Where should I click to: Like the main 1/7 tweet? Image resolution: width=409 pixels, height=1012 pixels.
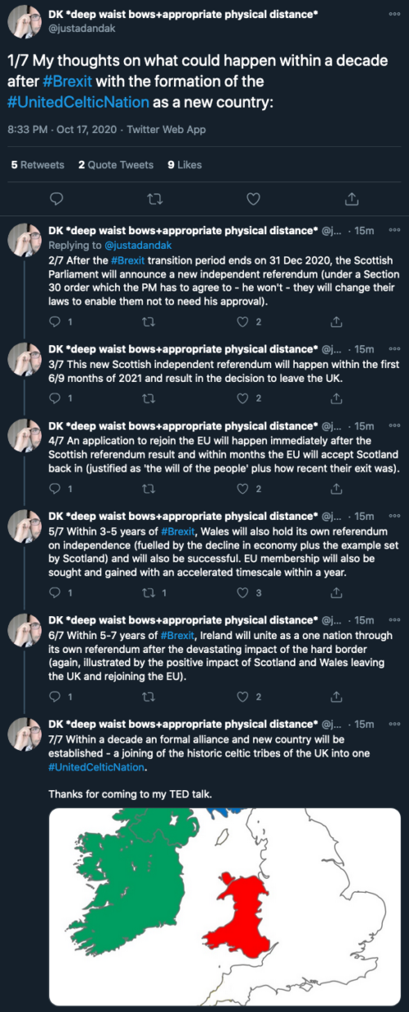[x=253, y=198]
